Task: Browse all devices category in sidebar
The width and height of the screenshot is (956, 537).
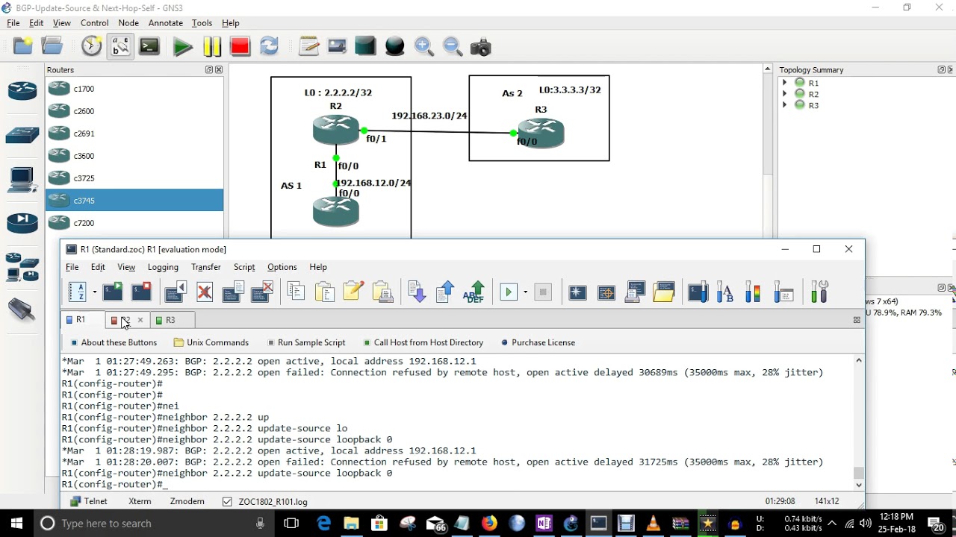Action: pos(22,268)
